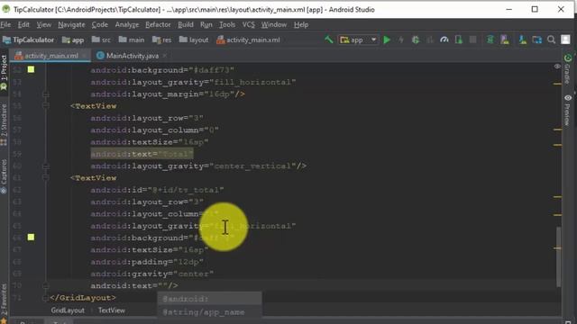Viewport: 577px width, 324px height.
Task: Click the Search Everywhere magnifier icon
Action: [x=551, y=40]
